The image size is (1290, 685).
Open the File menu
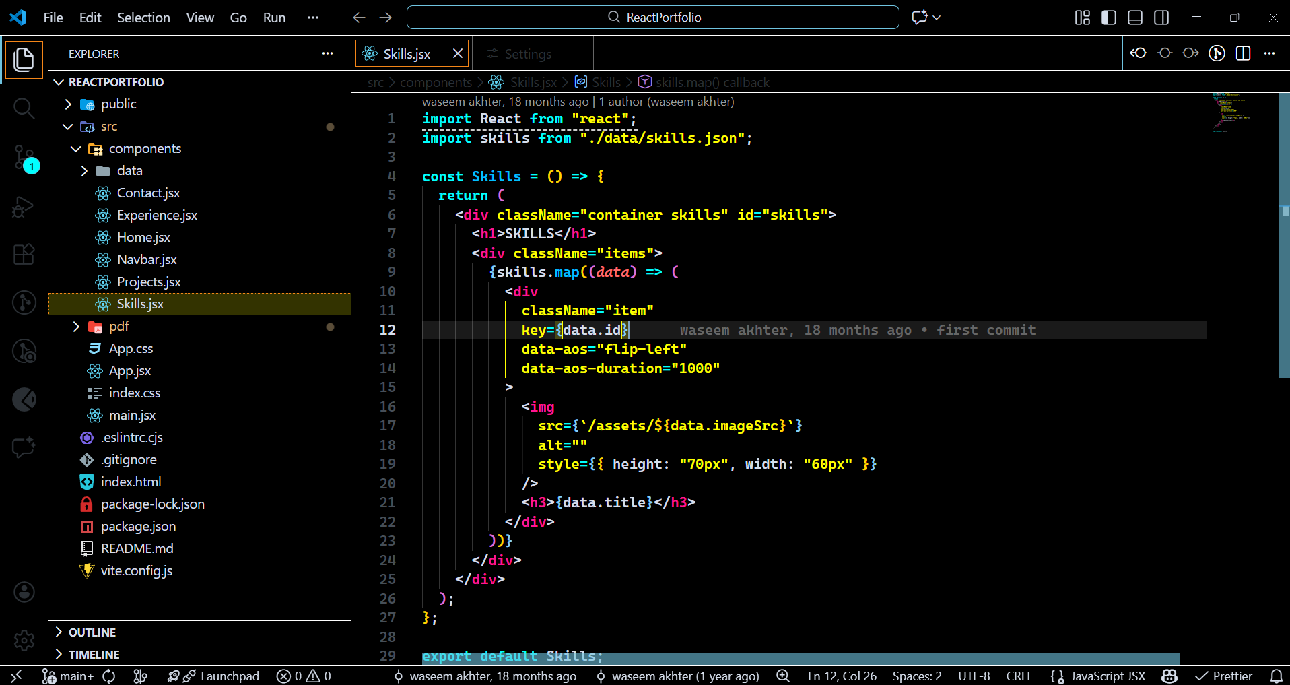point(53,18)
